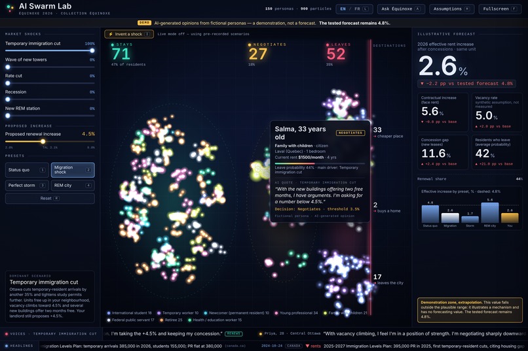Open the Assumptions dialog
Screen dimensions: 528x351
pyautogui.click(x=451, y=9)
